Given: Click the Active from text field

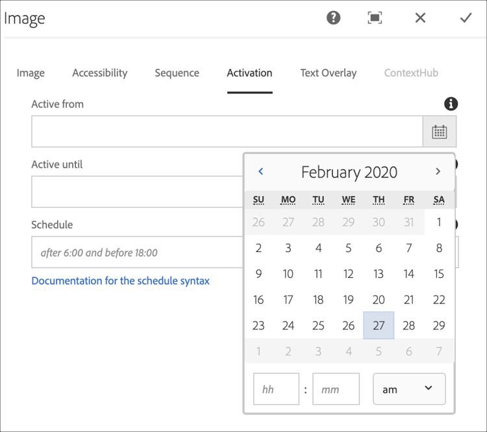Looking at the screenshot, I should [227, 132].
